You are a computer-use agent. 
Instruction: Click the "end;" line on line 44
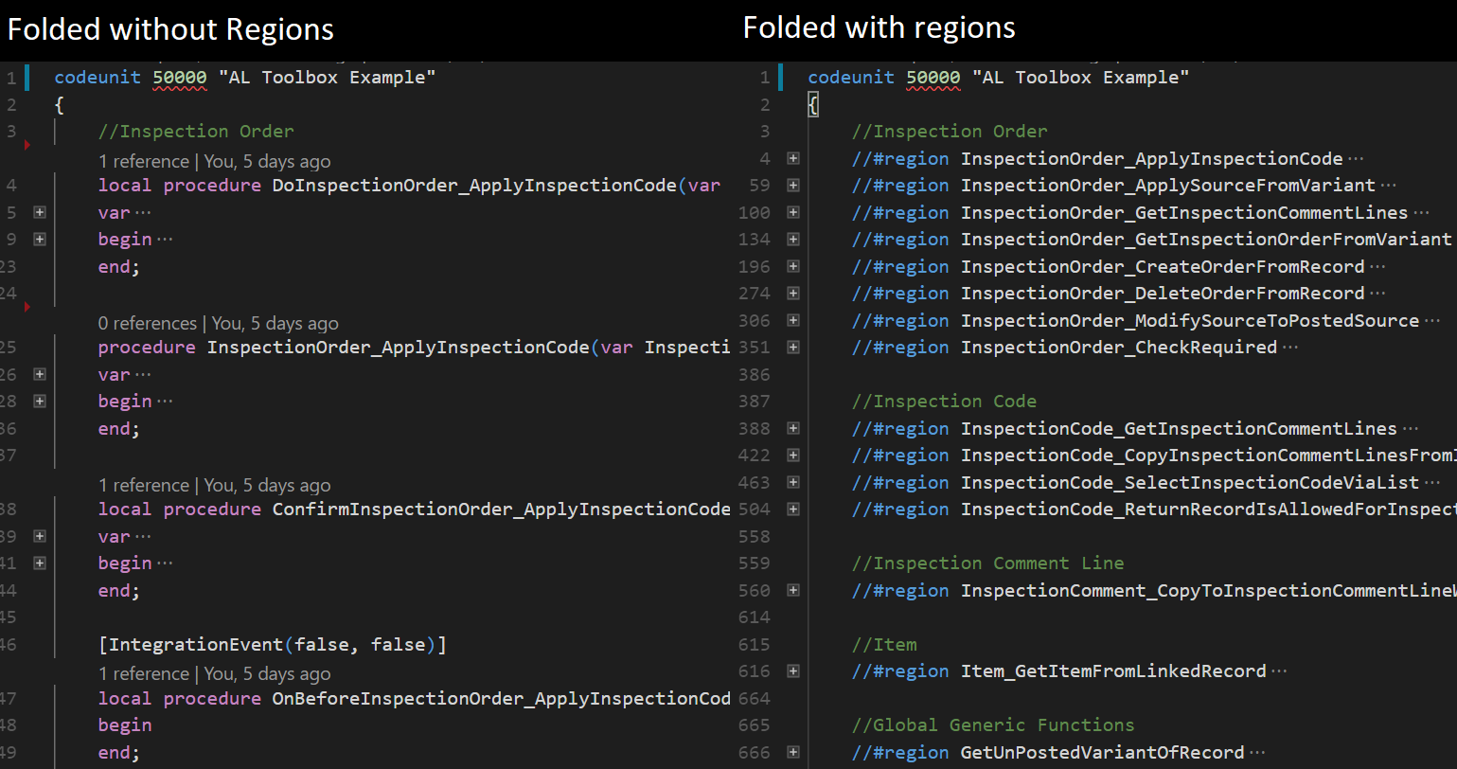119,591
